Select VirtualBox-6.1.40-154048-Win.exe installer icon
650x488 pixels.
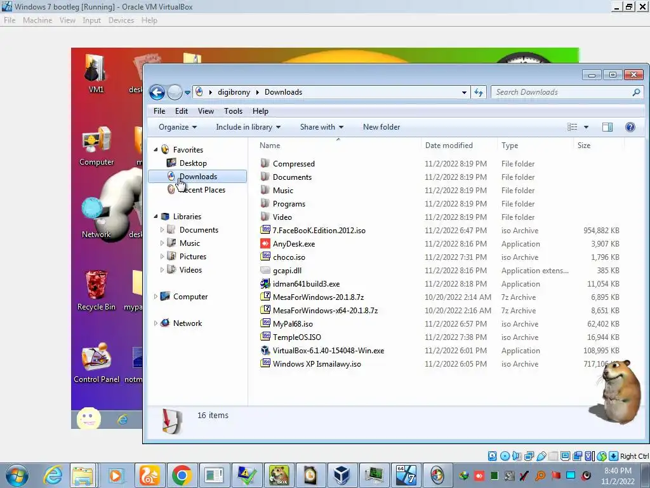pyautogui.click(x=265, y=351)
